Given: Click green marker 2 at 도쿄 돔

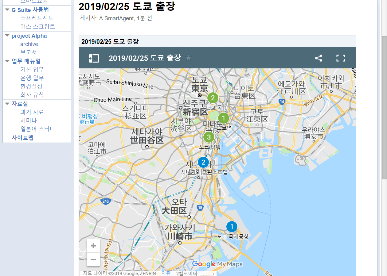Looking at the screenshot, I should click(x=213, y=98).
